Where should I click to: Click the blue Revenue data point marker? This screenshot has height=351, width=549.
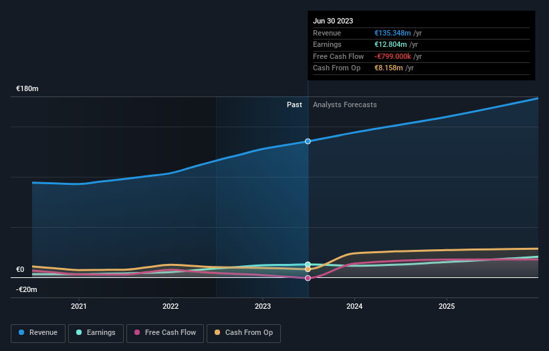pos(308,141)
